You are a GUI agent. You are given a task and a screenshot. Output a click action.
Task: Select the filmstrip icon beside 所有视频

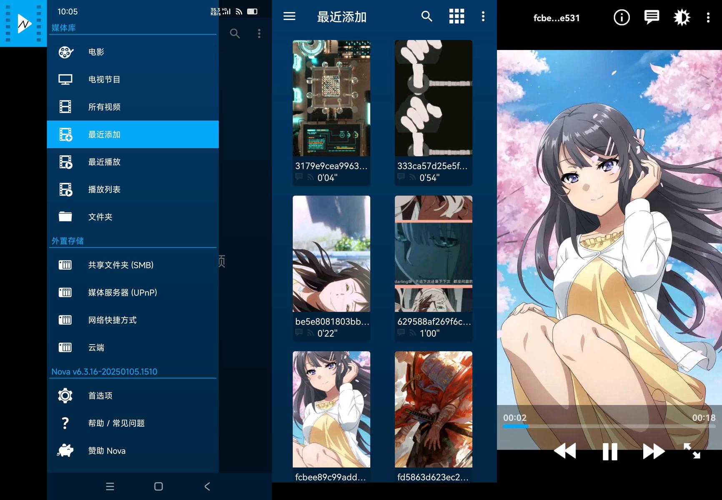[65, 107]
